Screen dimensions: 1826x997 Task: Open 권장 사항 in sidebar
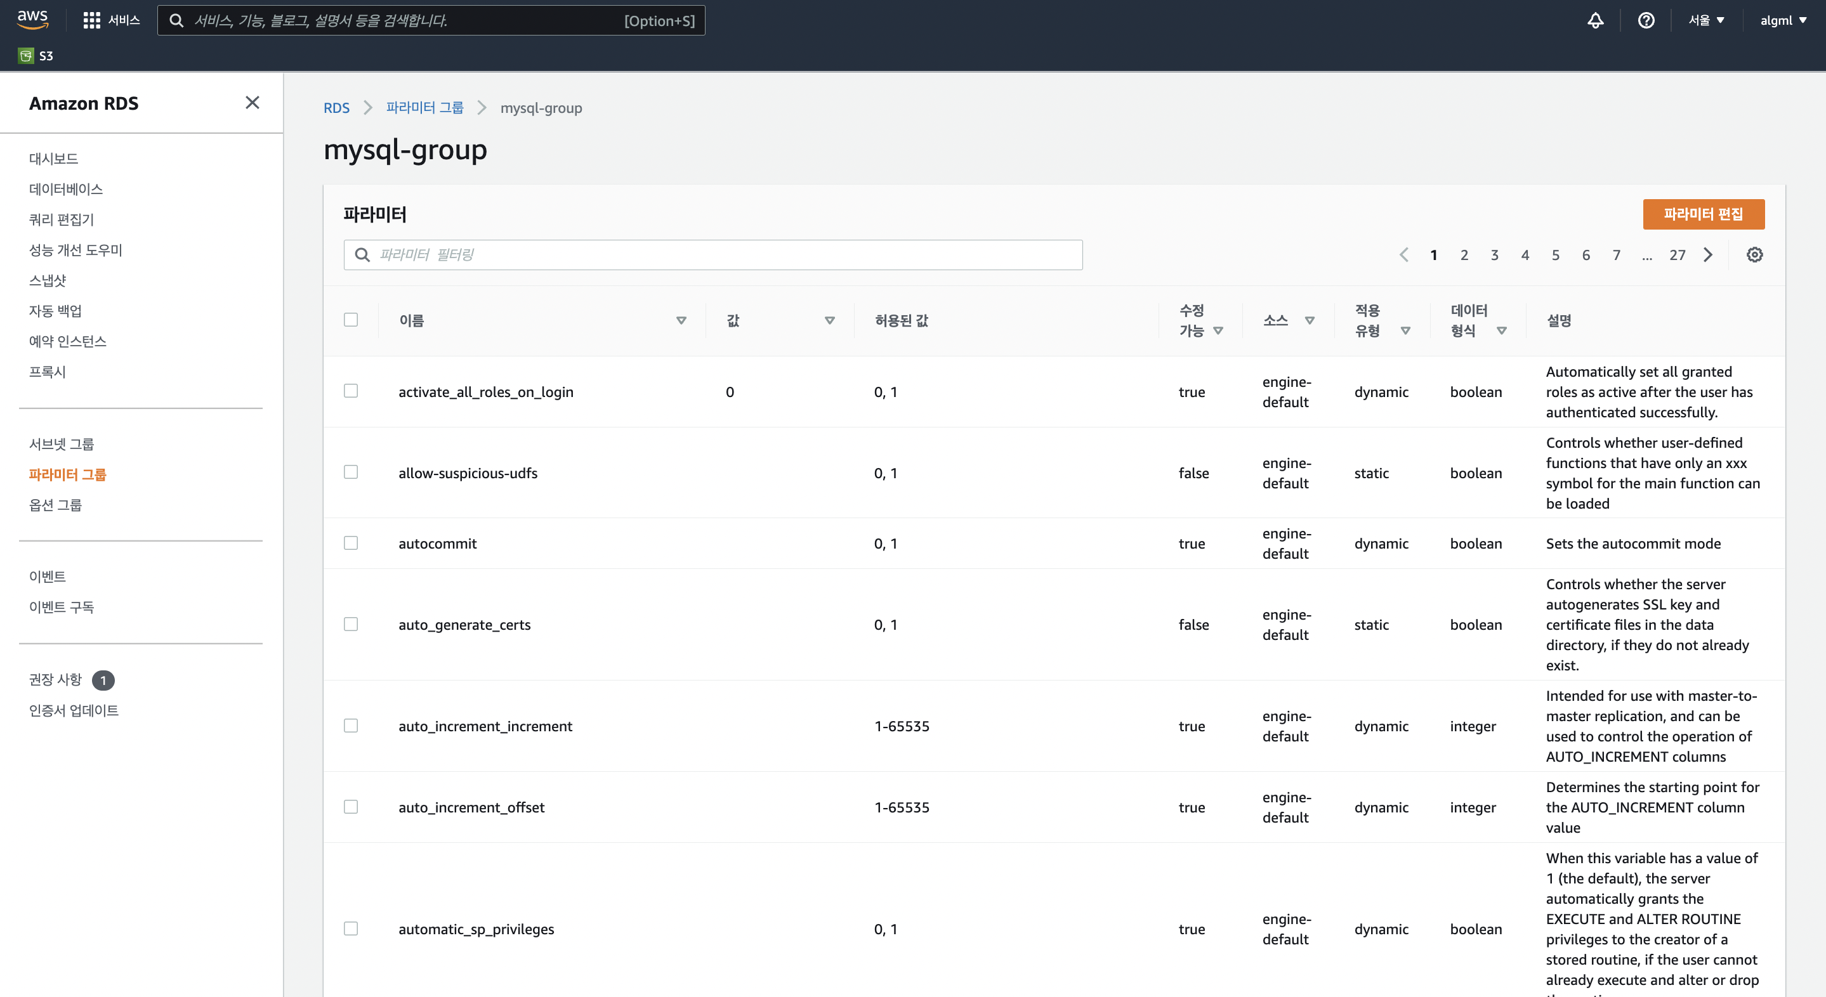pyautogui.click(x=55, y=679)
